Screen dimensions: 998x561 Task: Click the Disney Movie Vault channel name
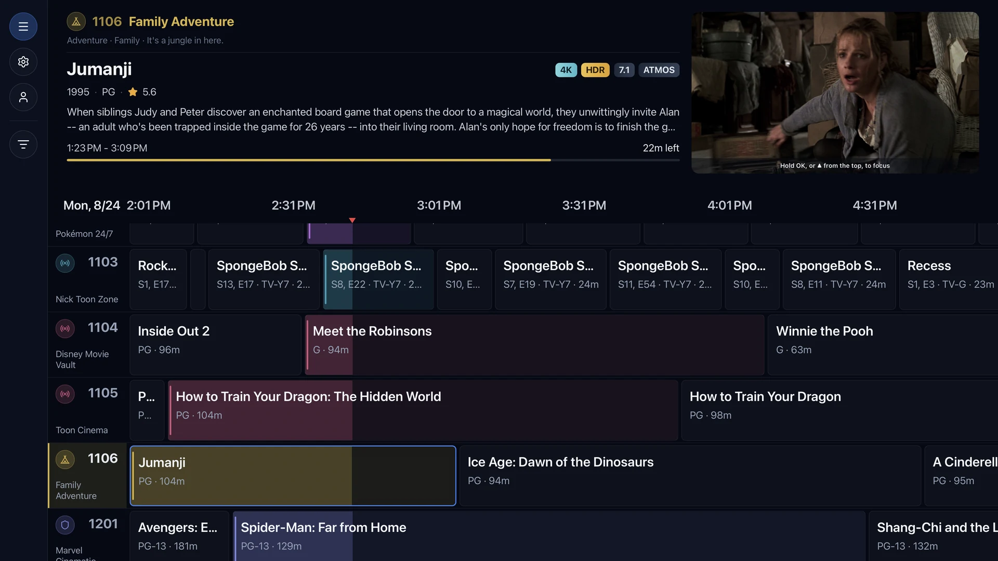point(82,359)
